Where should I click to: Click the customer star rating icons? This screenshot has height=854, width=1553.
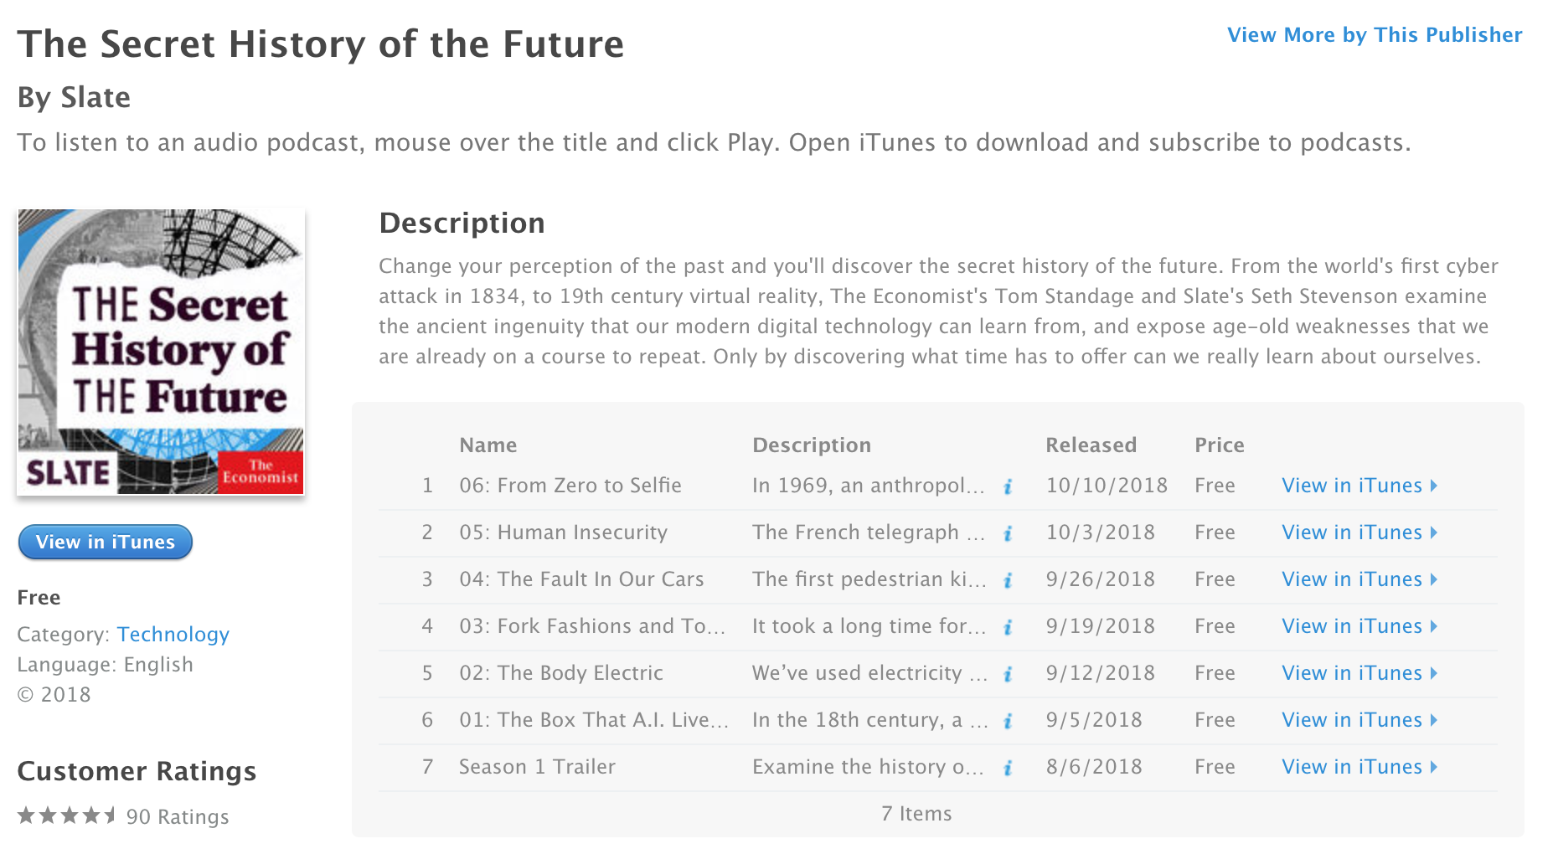click(x=67, y=815)
